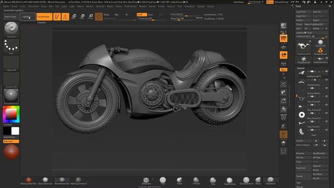Enable the Zsub mode button
Viewport: 334px width, 188px height.
[x=150, y=15]
